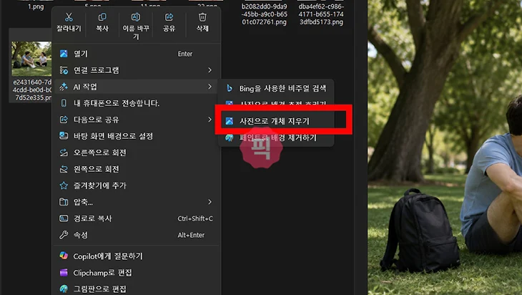
Task: Click the rotate-left icon beside 왼쪽으로 회전
Action: tap(64, 169)
